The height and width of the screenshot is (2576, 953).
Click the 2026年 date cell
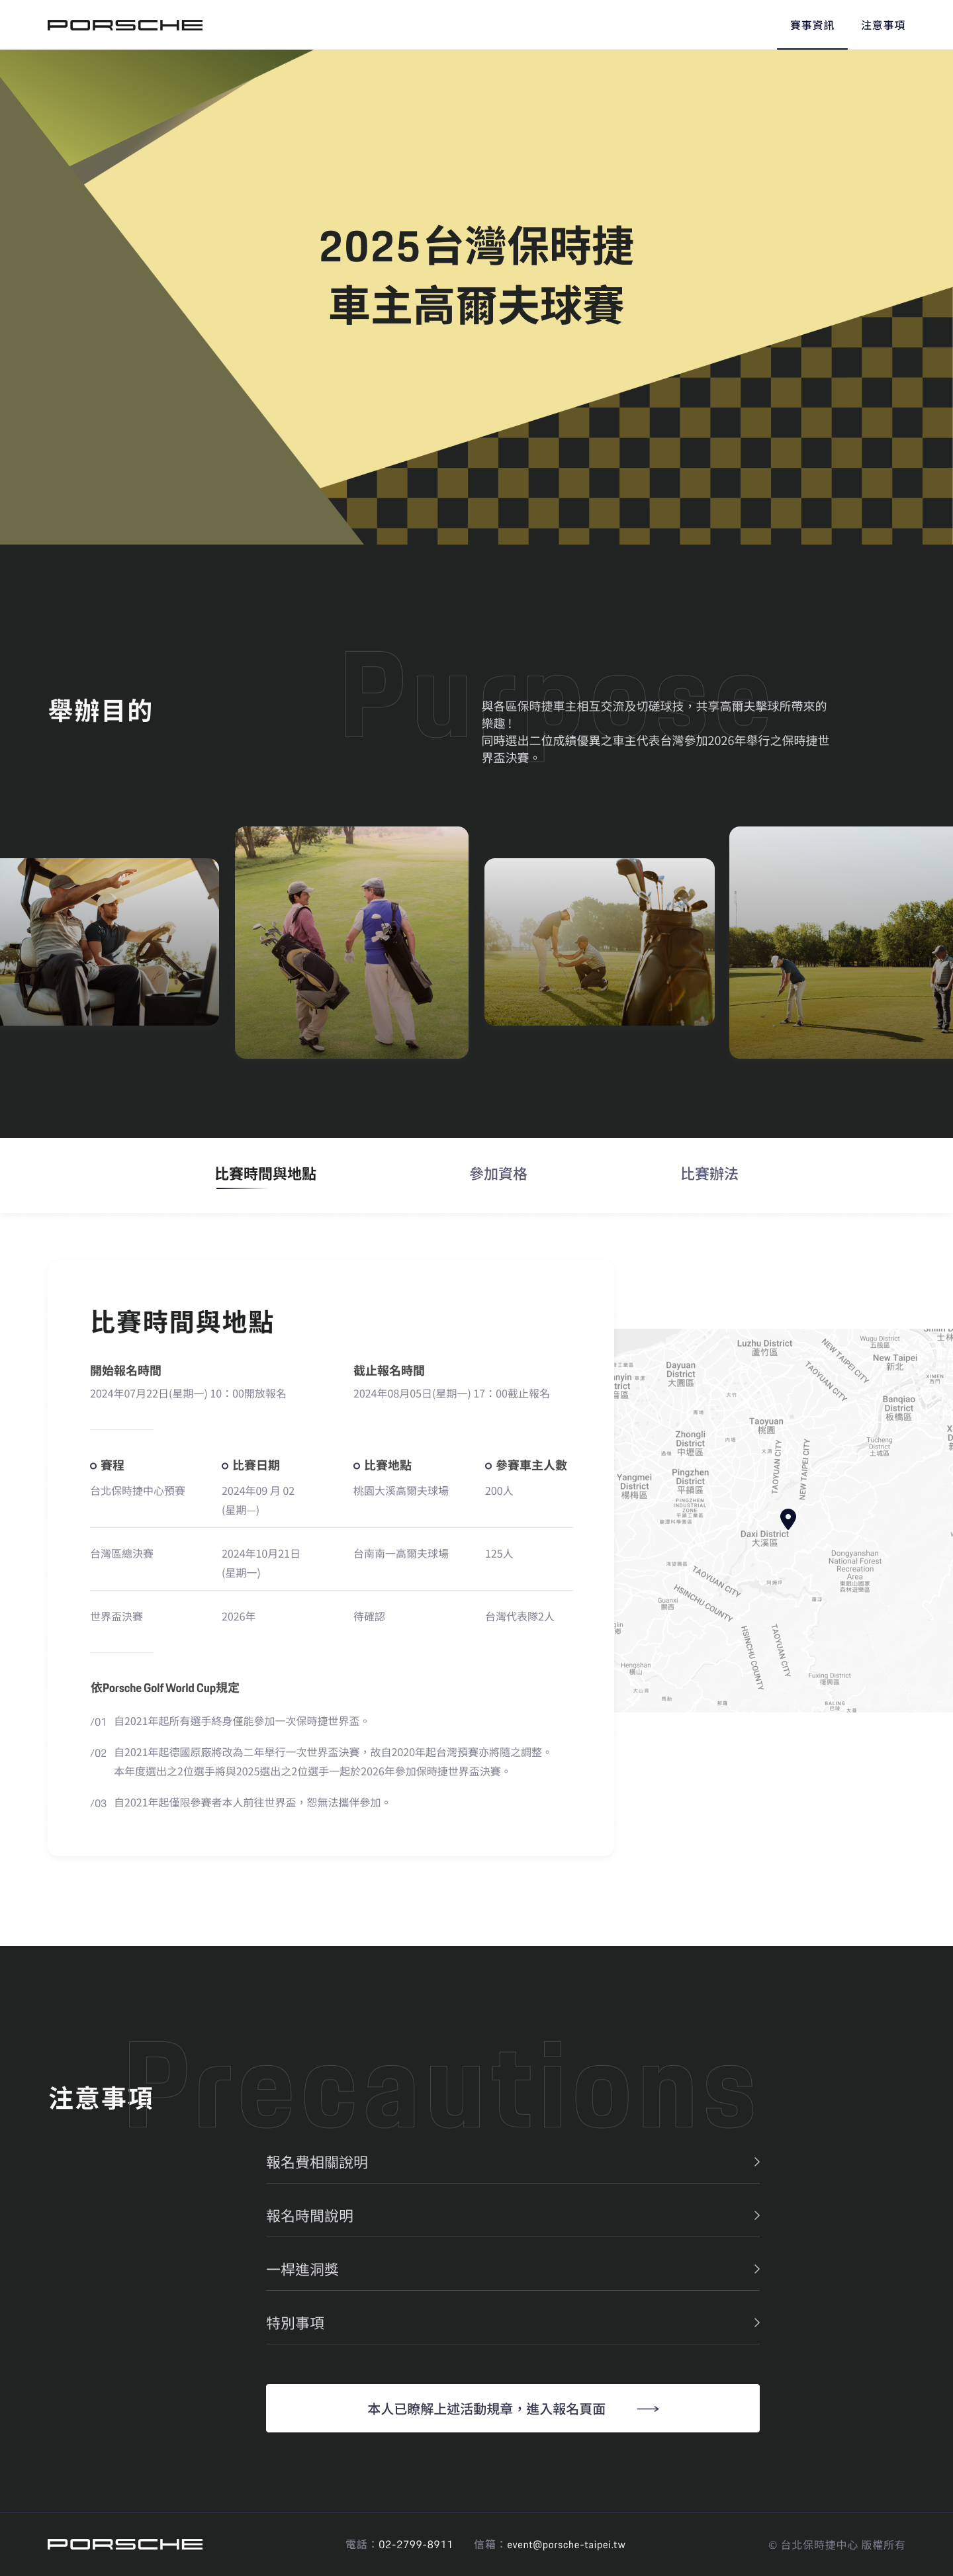[239, 1616]
